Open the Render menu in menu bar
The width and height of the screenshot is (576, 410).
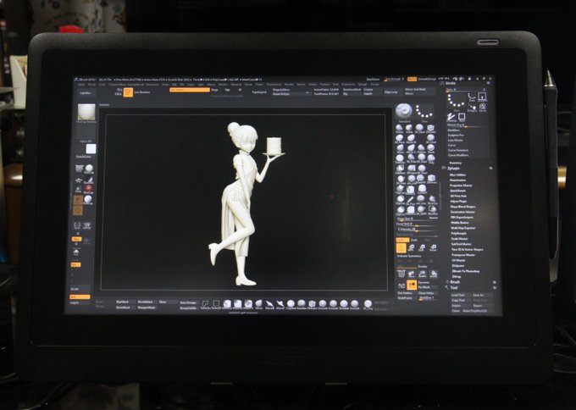[x=290, y=84]
